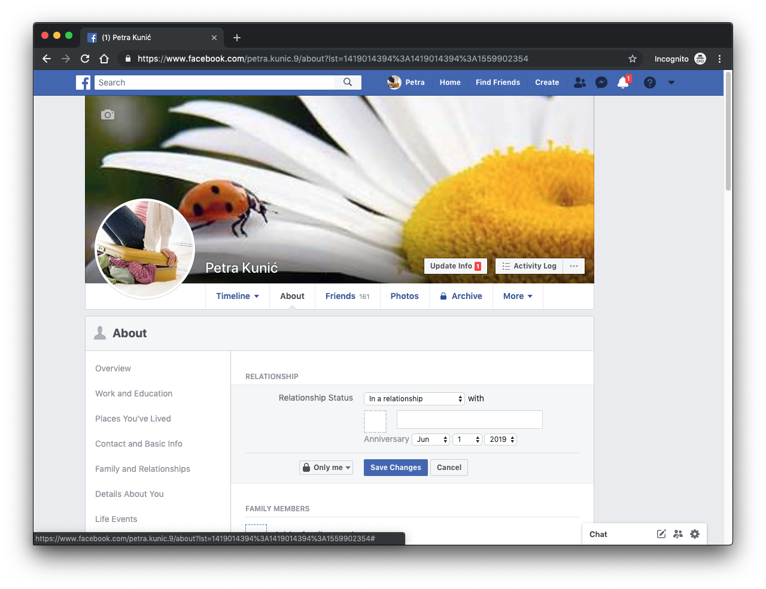Start a new message from the chat bar

click(661, 534)
